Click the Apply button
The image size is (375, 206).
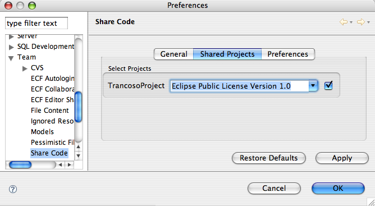pyautogui.click(x=342, y=158)
